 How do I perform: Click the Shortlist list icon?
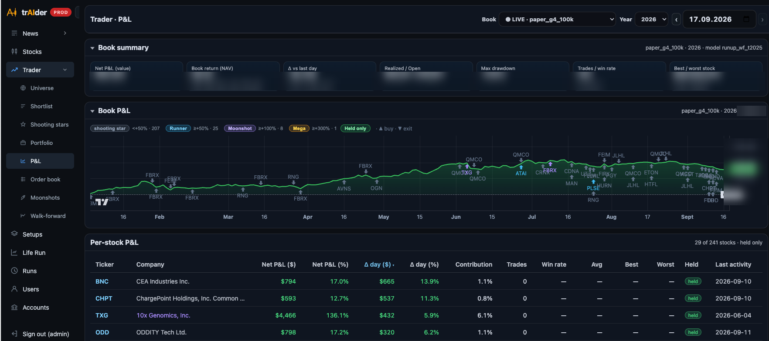23,107
